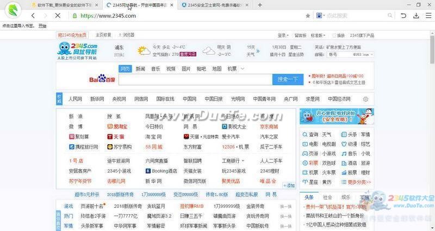Click the 搜索一下 search button

click(288, 79)
